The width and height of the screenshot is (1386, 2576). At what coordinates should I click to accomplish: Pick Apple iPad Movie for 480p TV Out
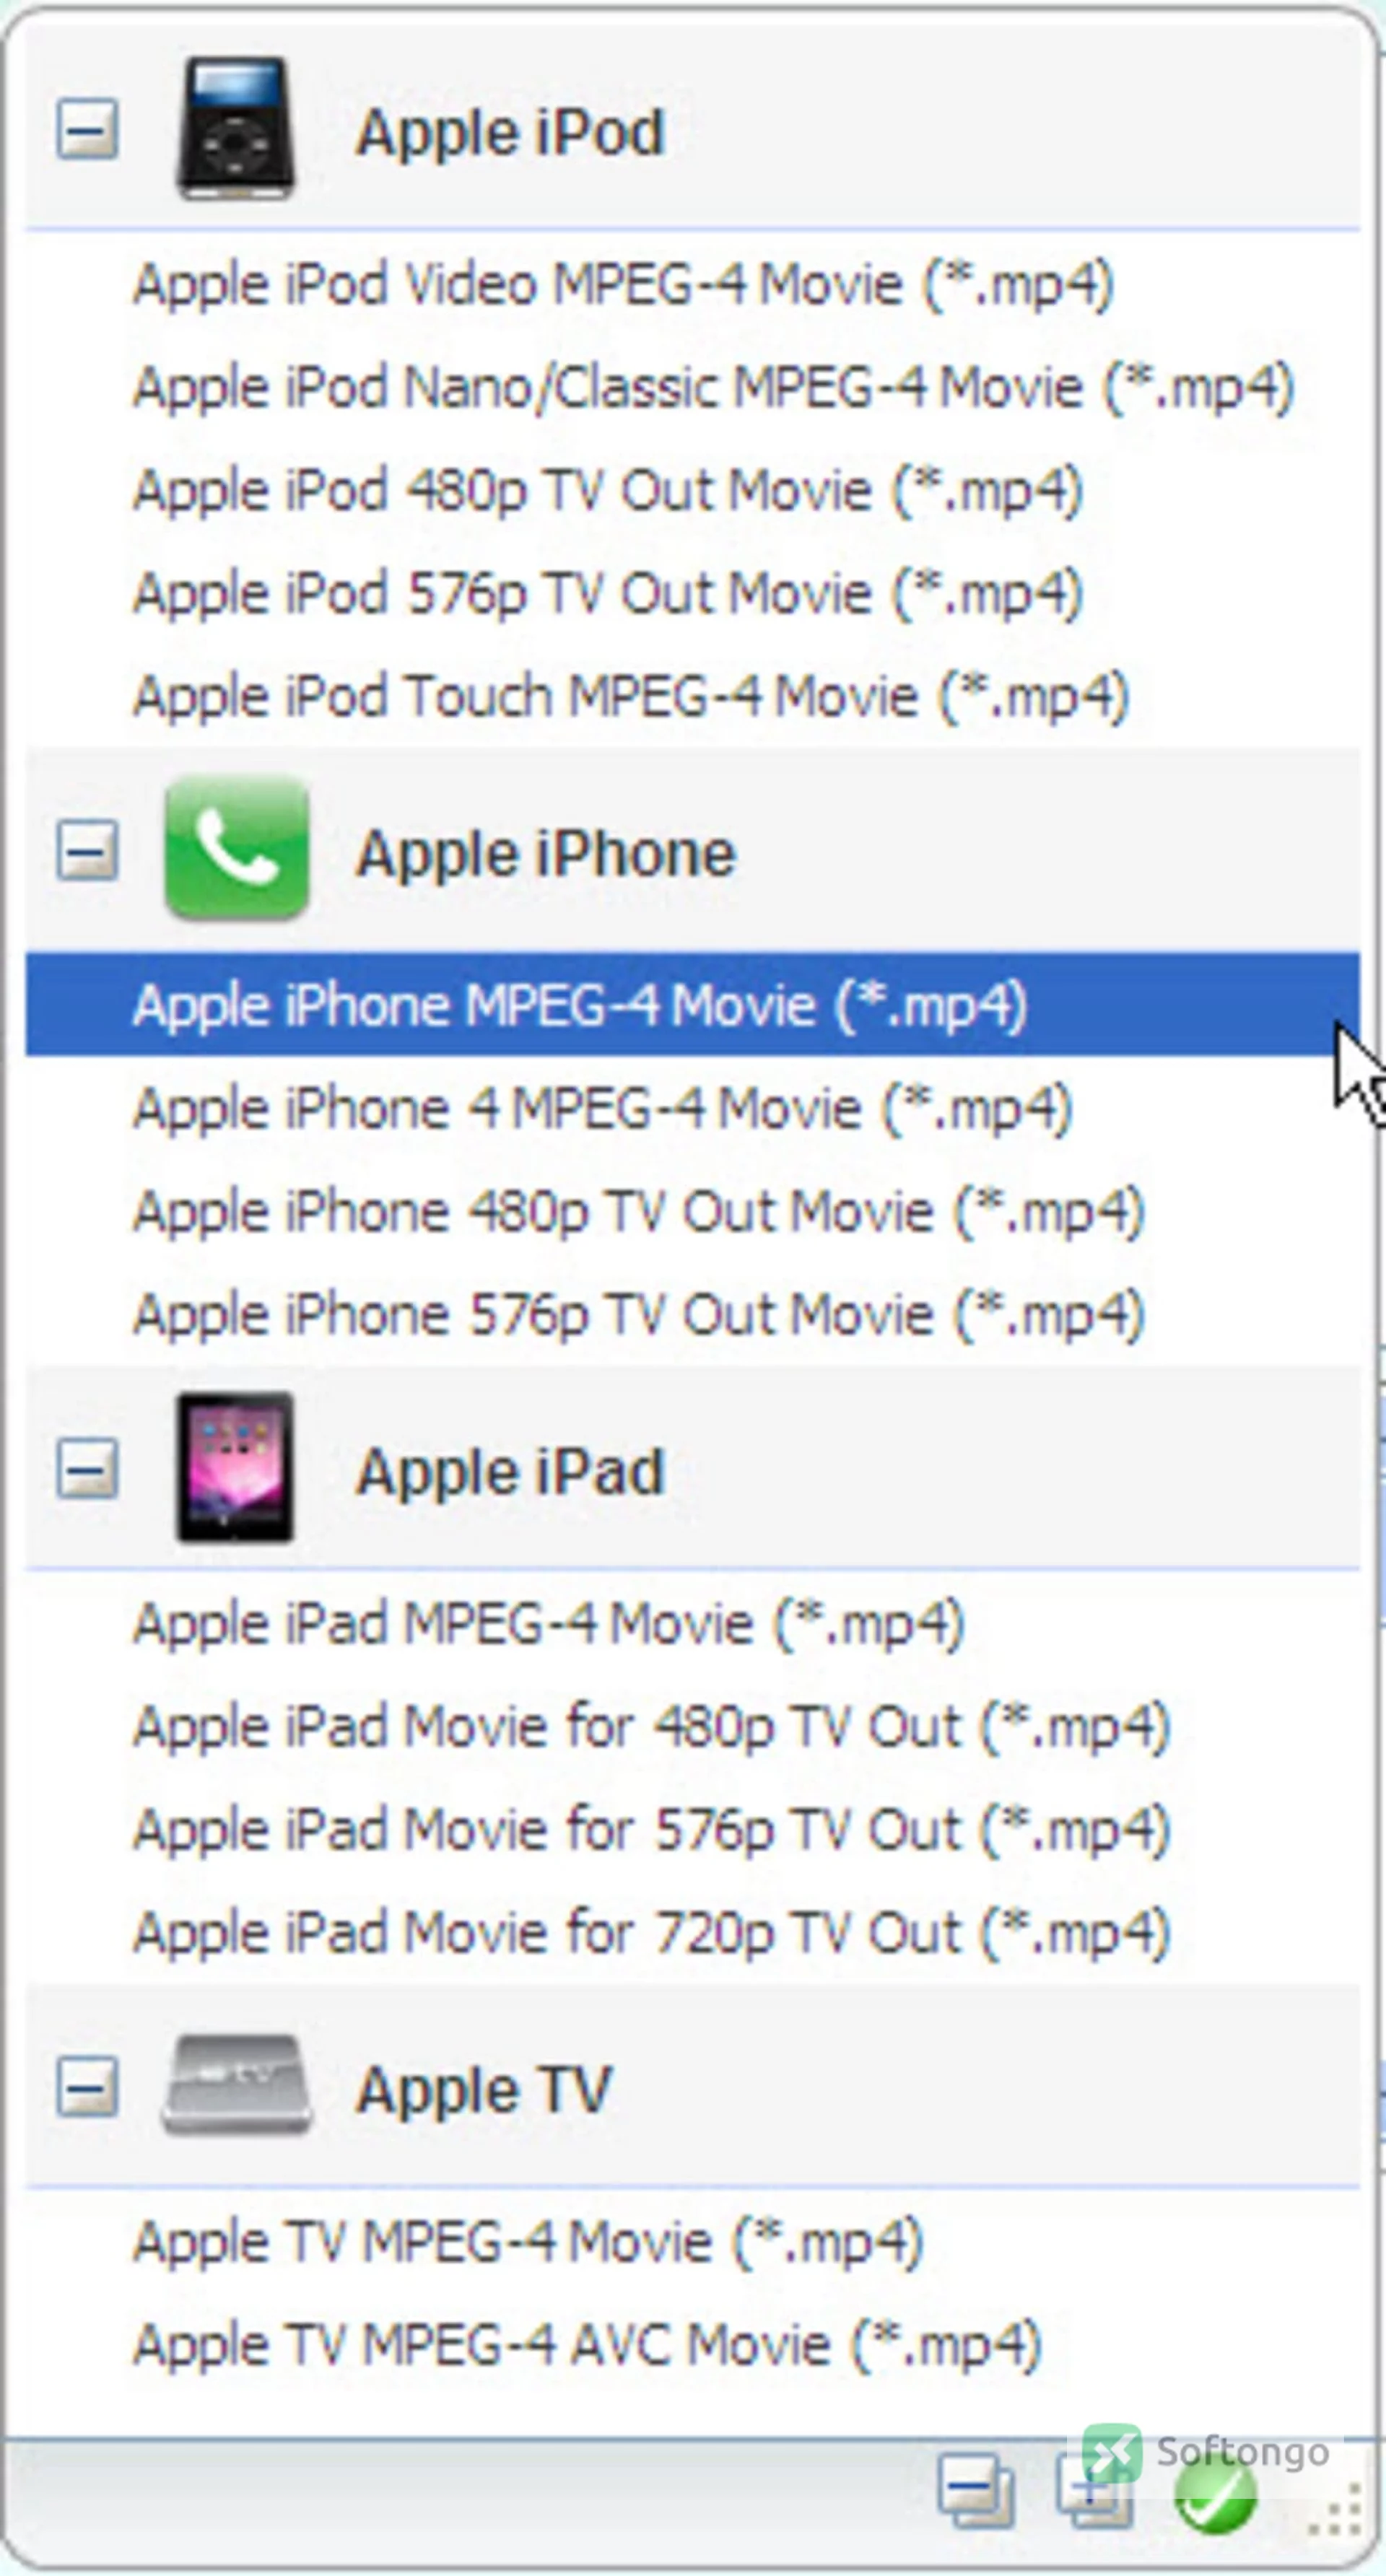[692, 1726]
